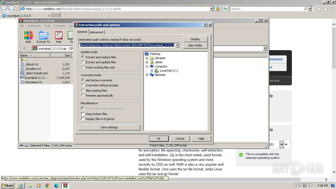Open the IE address bar dropdown
Image resolution: width=336 pixels, height=189 pixels.
(212, 9)
